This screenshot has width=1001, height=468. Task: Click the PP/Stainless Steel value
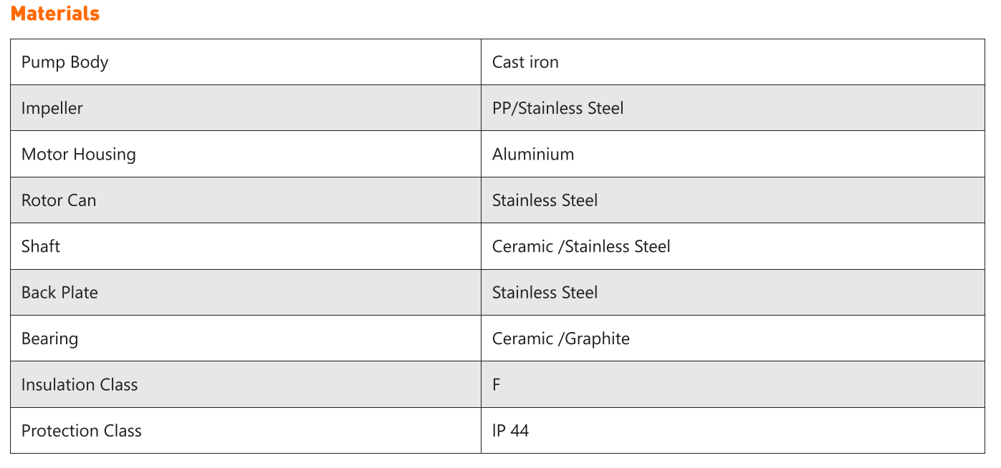point(557,108)
